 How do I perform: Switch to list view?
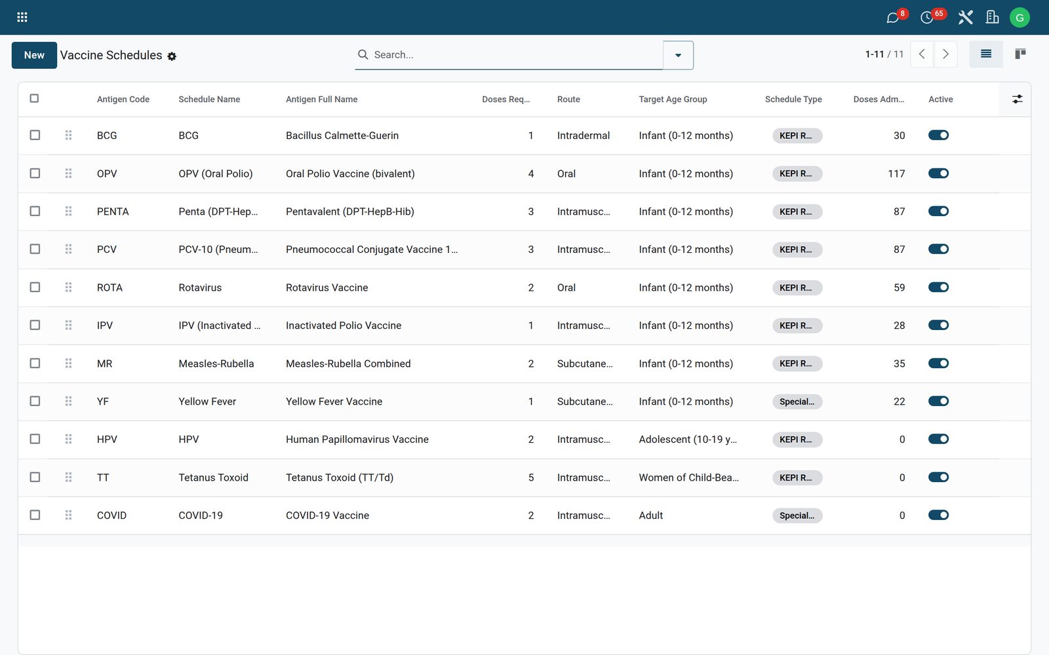[x=986, y=54]
